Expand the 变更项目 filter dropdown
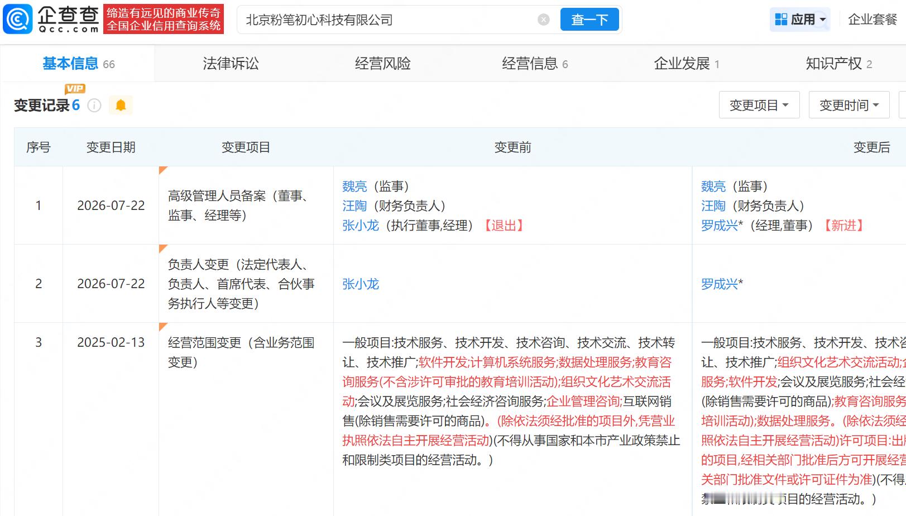The height and width of the screenshot is (516, 906). pos(759,105)
